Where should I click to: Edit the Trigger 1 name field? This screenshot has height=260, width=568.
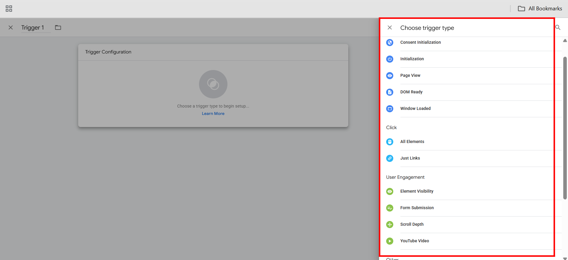tap(36, 27)
